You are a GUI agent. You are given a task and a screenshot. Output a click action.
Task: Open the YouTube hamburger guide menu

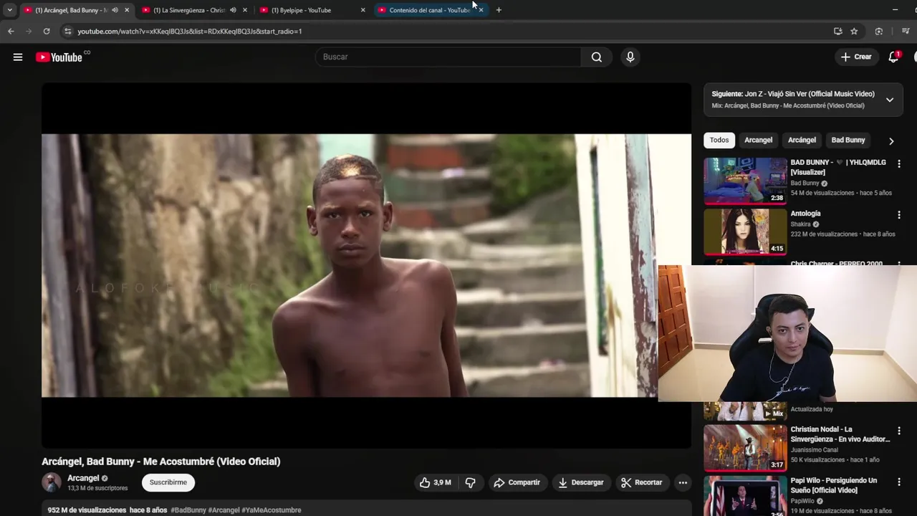click(x=18, y=57)
